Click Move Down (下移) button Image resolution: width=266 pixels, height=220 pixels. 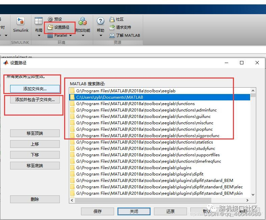[35, 155]
